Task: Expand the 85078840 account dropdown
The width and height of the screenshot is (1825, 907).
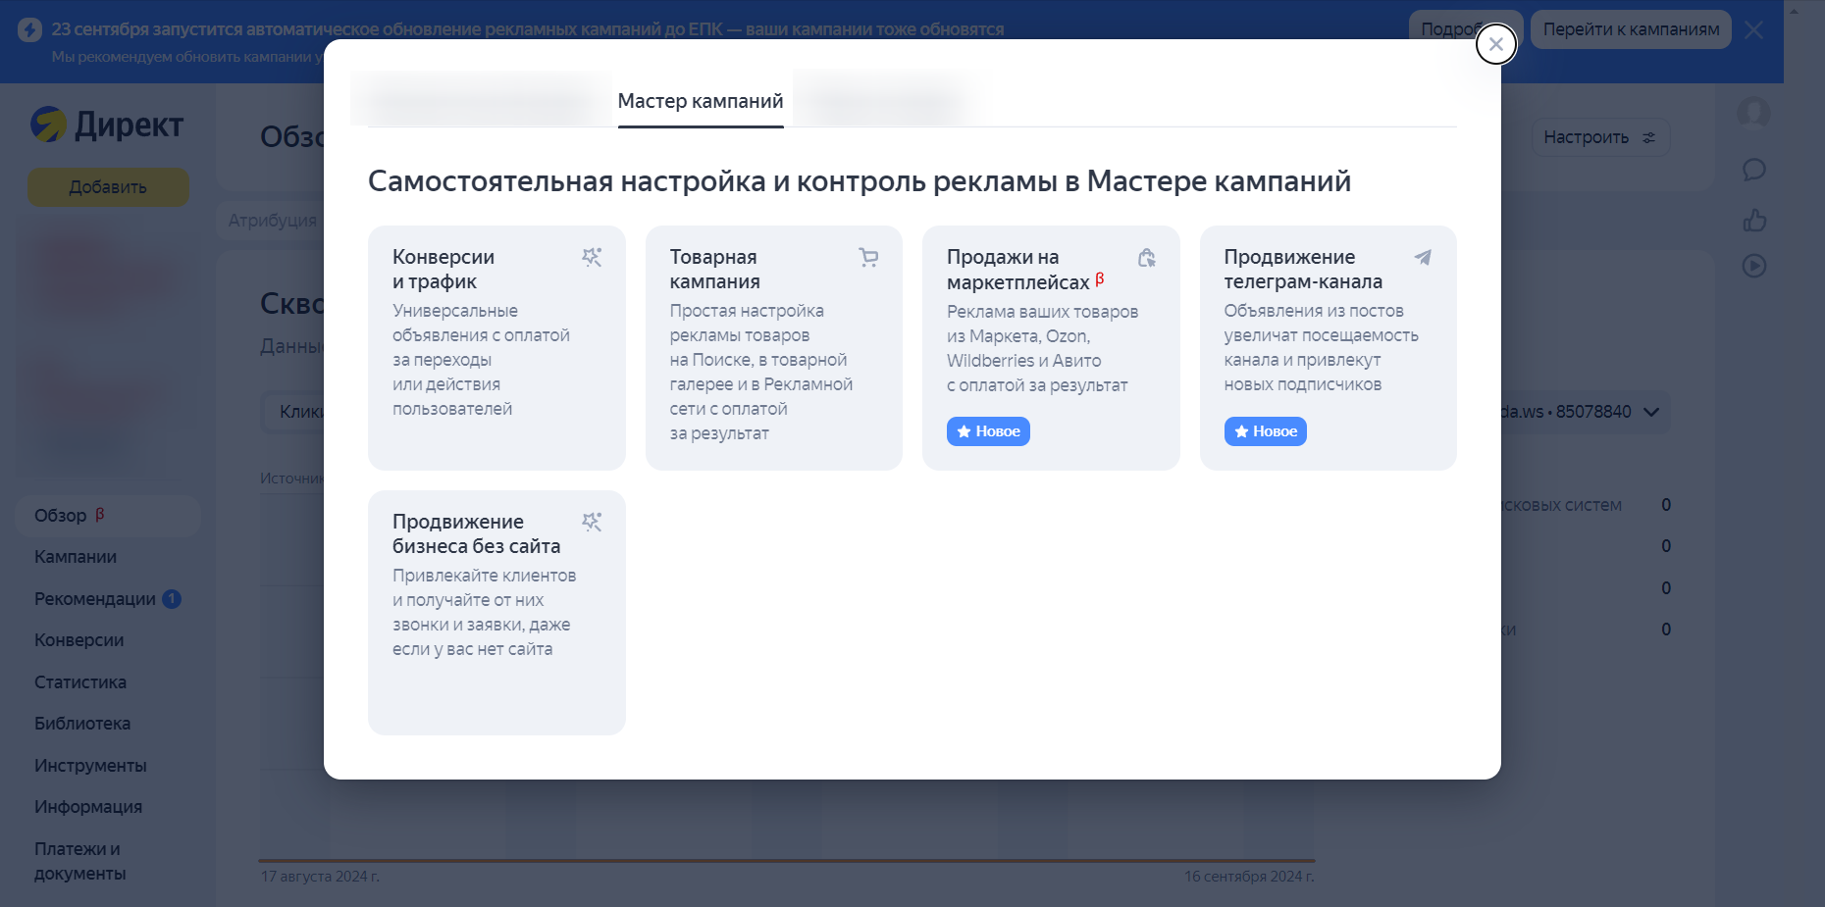Action: pyautogui.click(x=1650, y=412)
